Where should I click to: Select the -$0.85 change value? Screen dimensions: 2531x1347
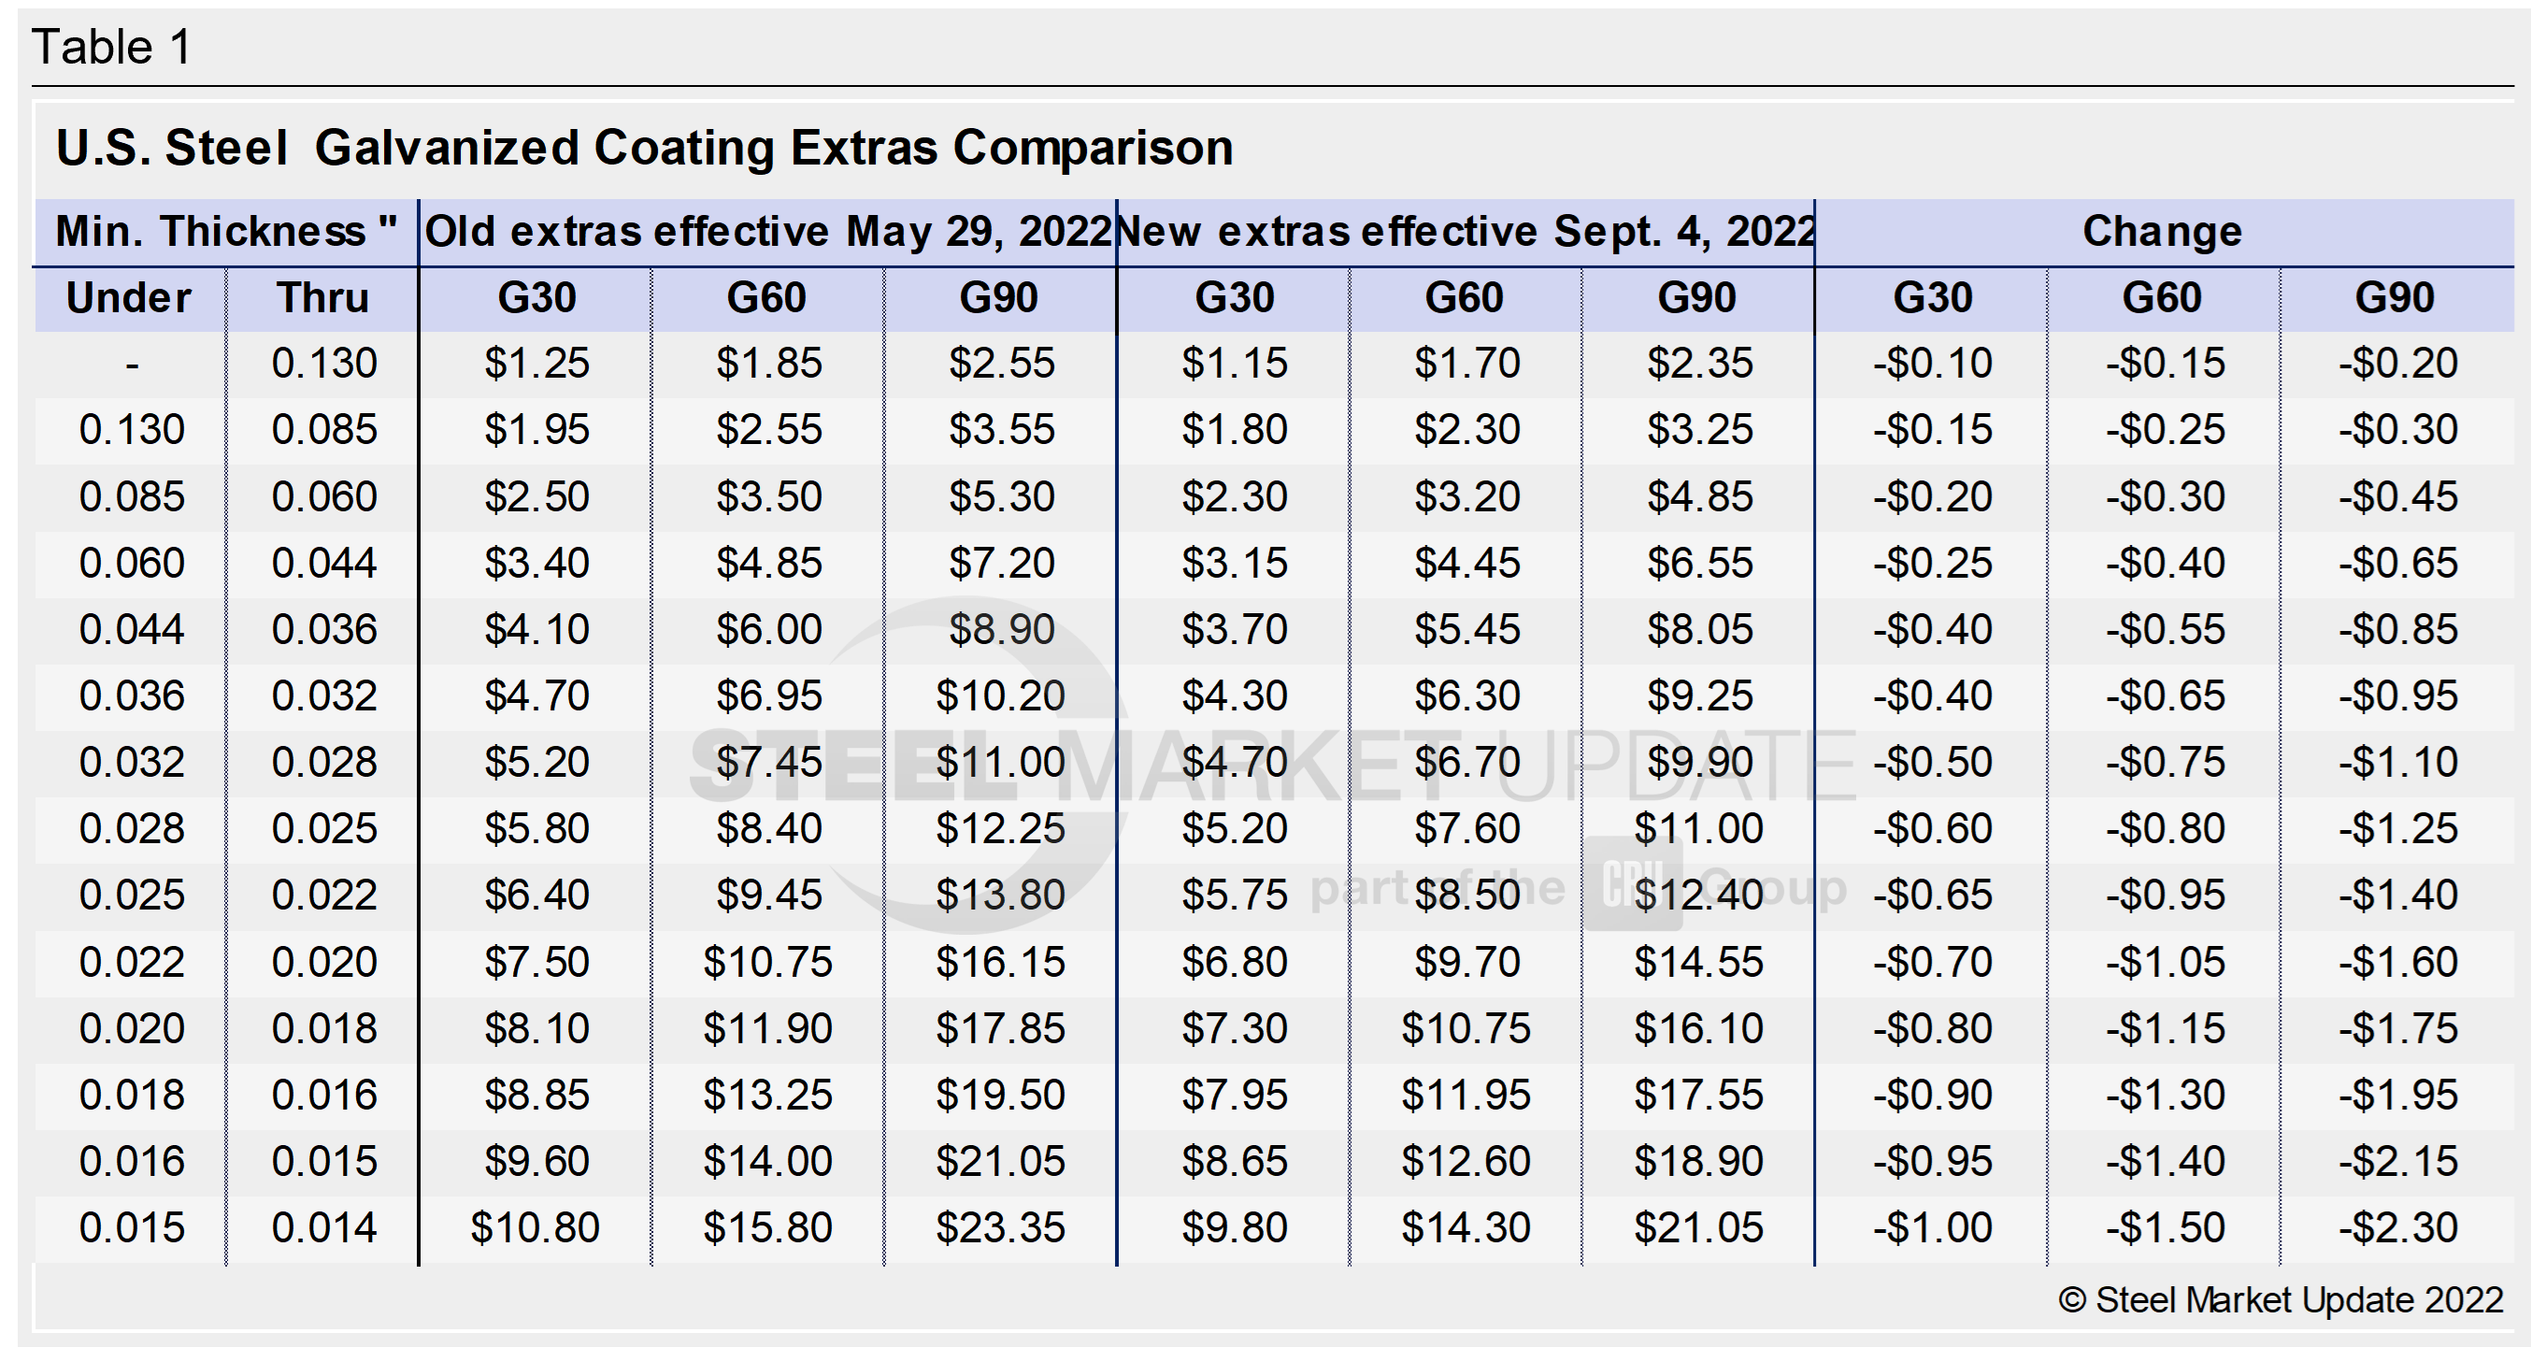[2397, 630]
